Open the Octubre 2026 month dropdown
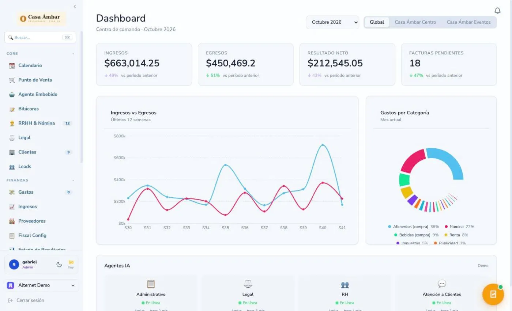The height and width of the screenshot is (311, 512). tap(332, 22)
